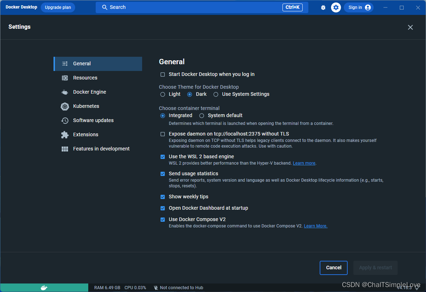Viewport: 426px width, 292px height.
Task: Close the Settings panel with X
Action: click(x=410, y=27)
